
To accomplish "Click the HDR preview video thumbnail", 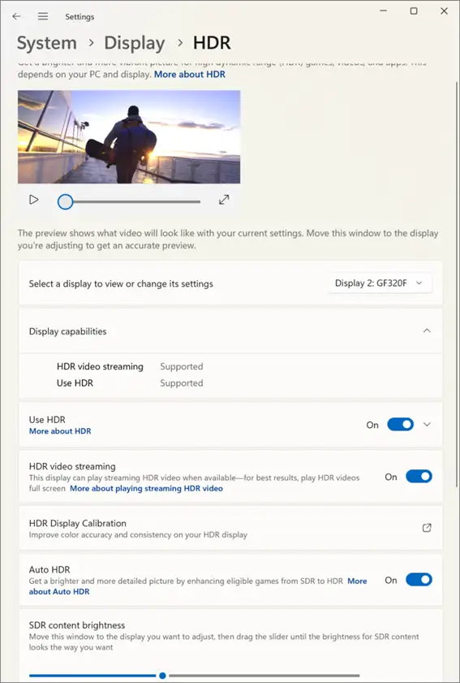I will click(x=129, y=136).
